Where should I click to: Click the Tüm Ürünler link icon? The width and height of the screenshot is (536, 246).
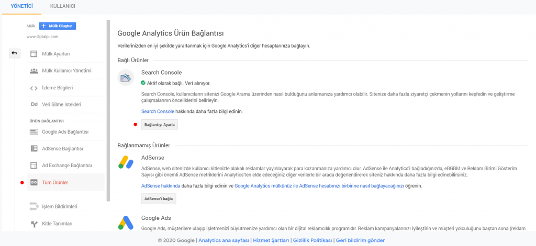[x=33, y=182]
